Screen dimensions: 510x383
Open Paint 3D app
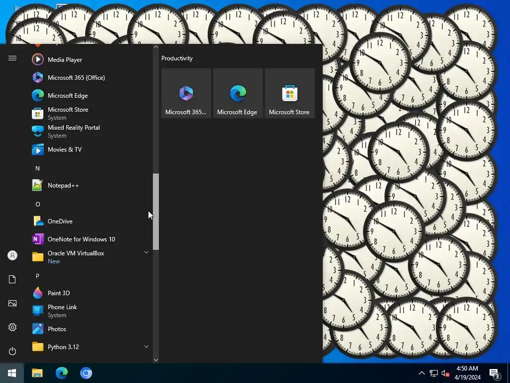(91, 293)
